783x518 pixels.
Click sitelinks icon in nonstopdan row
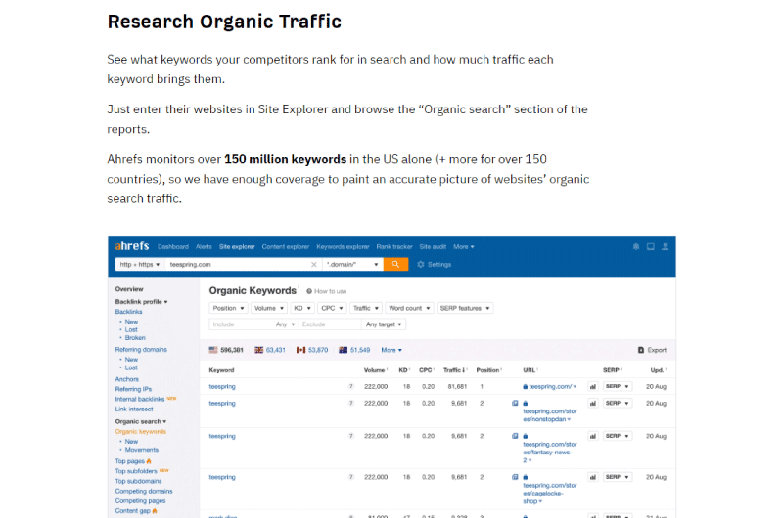pos(515,403)
